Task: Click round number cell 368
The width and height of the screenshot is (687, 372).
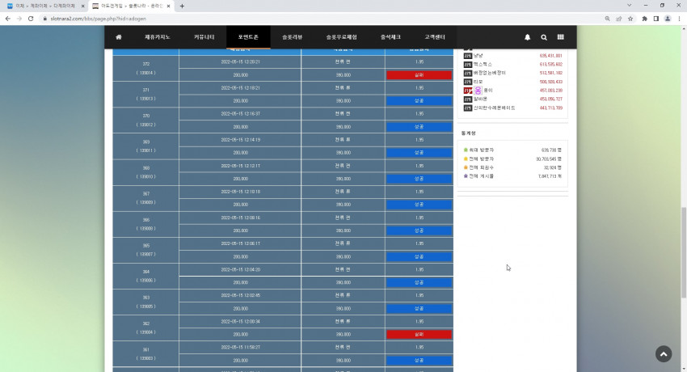Action: pos(146,172)
